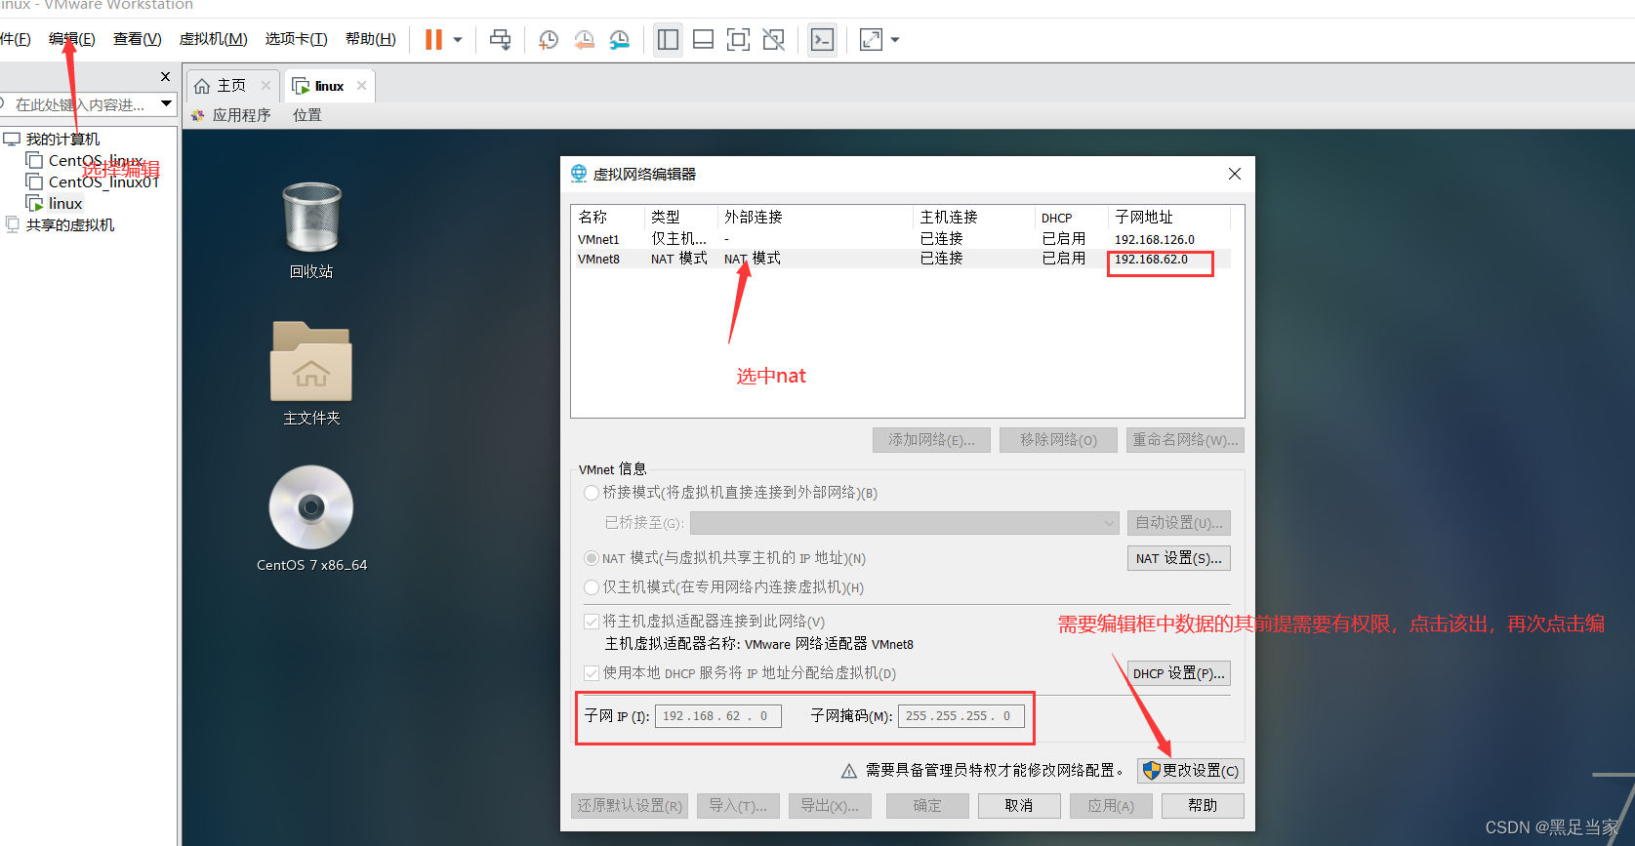1635x846 pixels.
Task: Open the 帮助(H) menu
Action: 370,39
